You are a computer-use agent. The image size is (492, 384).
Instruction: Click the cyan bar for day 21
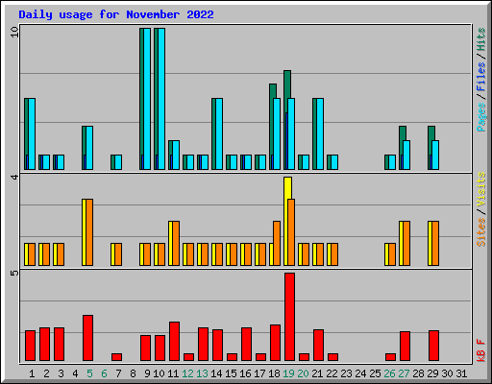[x=320, y=133]
